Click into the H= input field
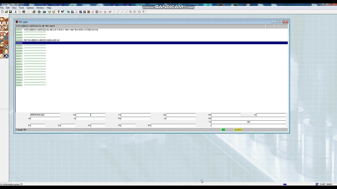This screenshot has height=189, width=337. 226,115
